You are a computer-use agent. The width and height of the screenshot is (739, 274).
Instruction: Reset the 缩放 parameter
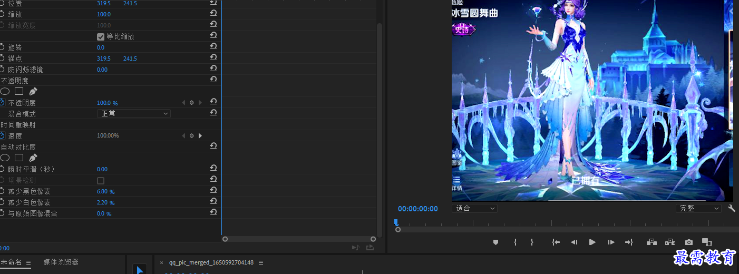[213, 13]
